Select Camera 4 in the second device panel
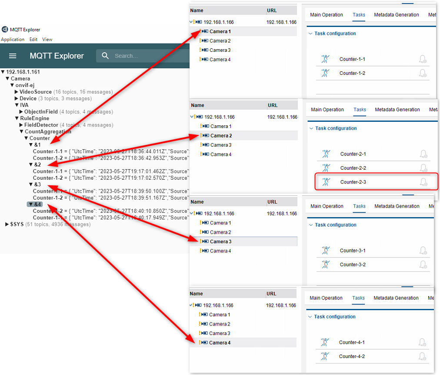The width and height of the screenshot is (440, 375). (x=221, y=154)
